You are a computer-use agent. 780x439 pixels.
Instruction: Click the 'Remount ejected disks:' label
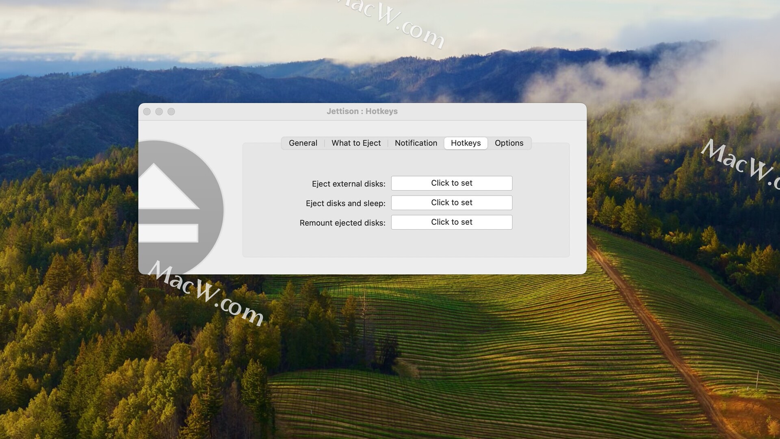[x=342, y=223]
